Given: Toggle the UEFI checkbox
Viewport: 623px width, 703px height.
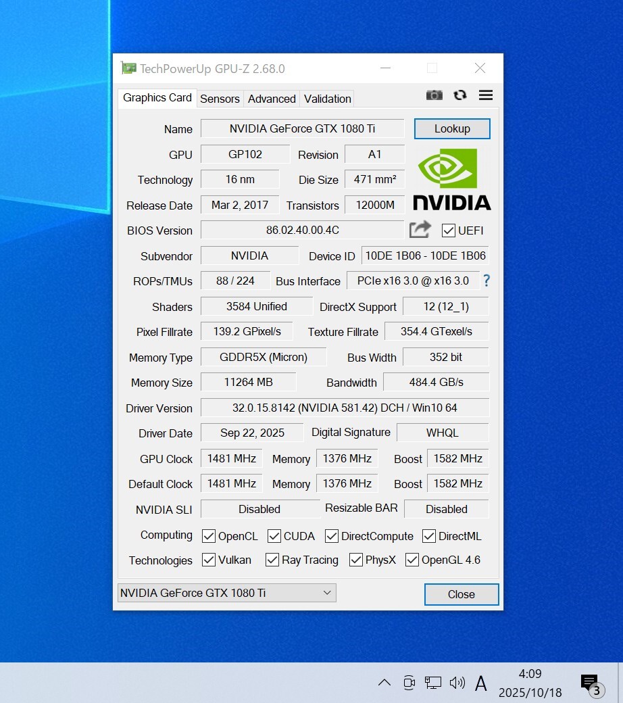Looking at the screenshot, I should (448, 231).
